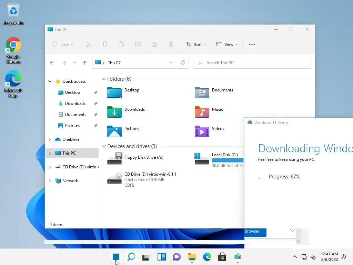
Task: Go forward with the right arrow
Action: [x=64, y=63]
